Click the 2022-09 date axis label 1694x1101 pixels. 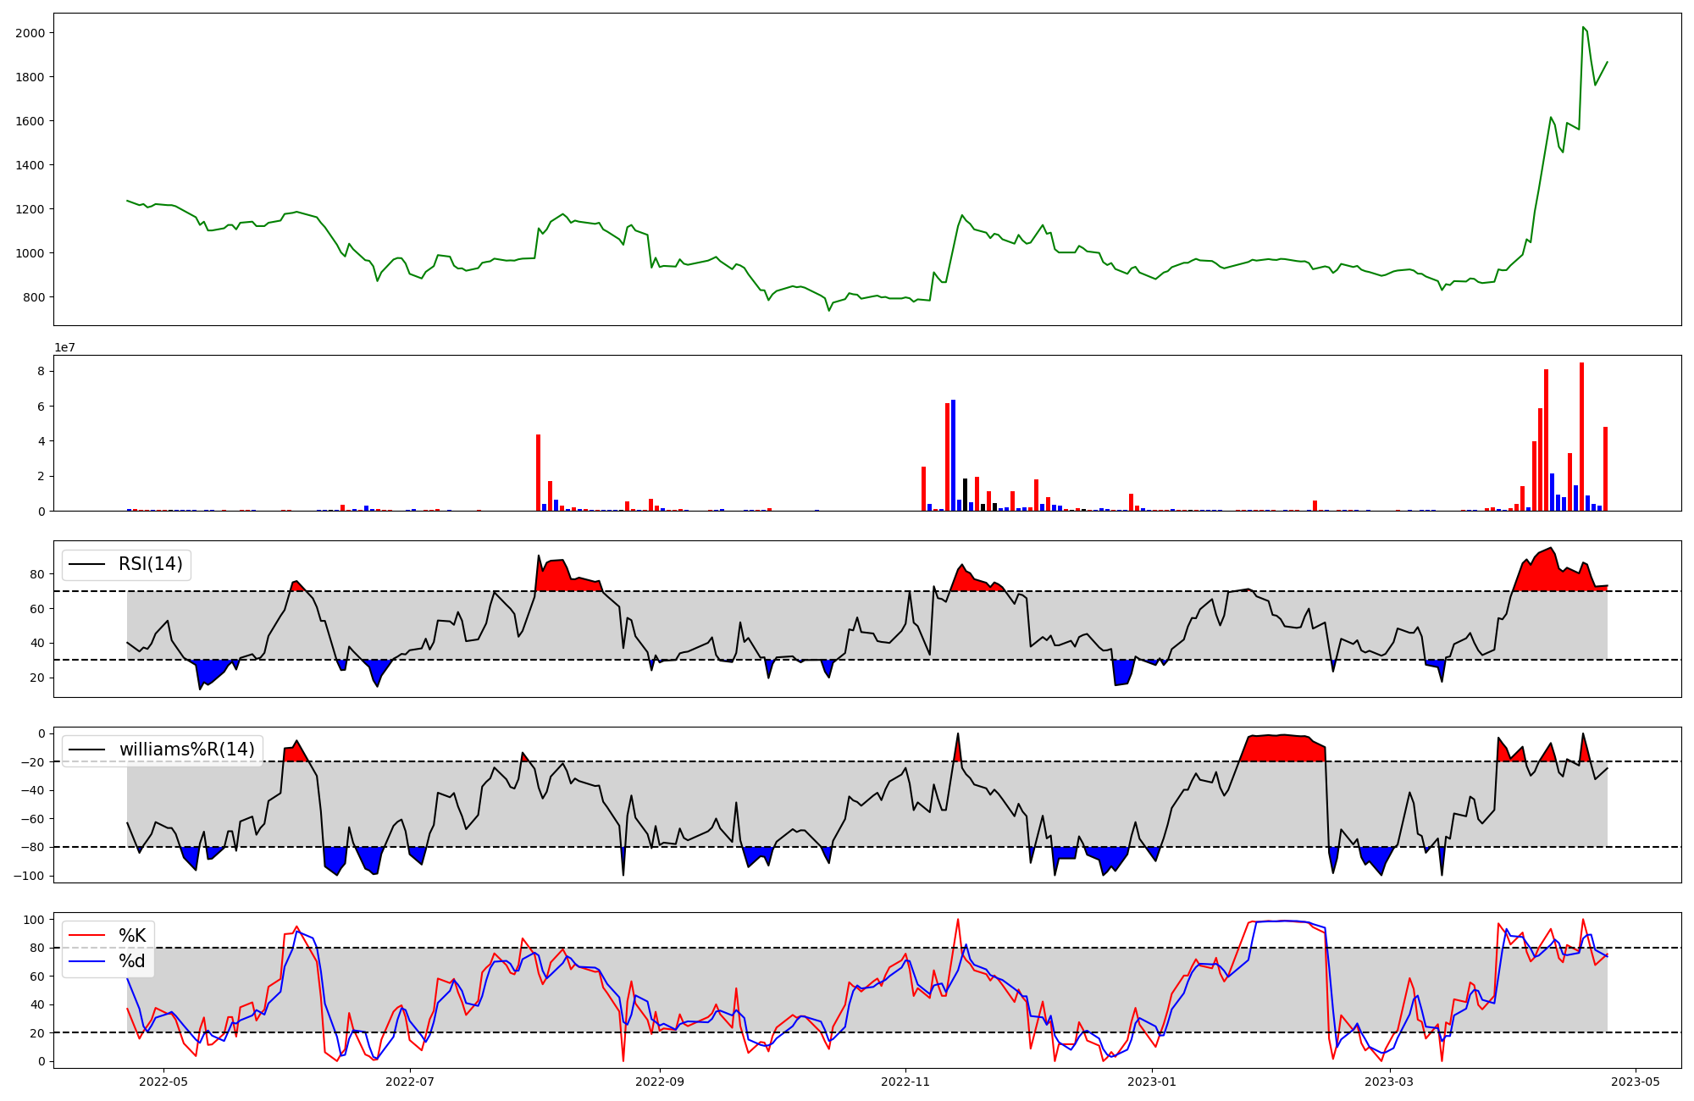coord(659,1082)
